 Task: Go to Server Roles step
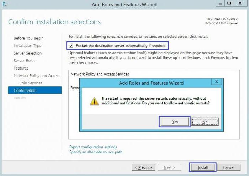click(x=25, y=61)
